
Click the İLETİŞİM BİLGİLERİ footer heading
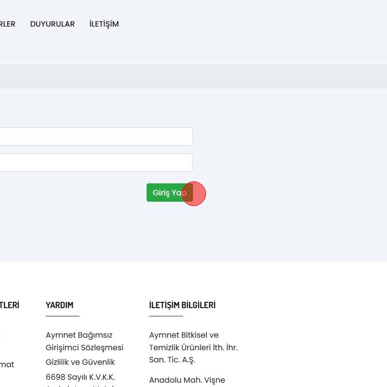[x=182, y=305]
